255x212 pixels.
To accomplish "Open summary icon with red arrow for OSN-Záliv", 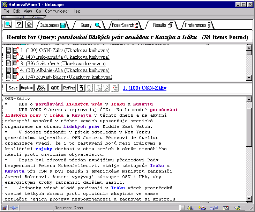I will click(15, 50).
